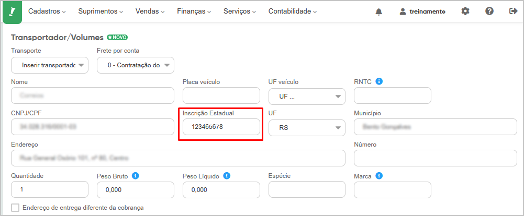
Task: Open the Suprimentos menu
Action: (x=101, y=11)
